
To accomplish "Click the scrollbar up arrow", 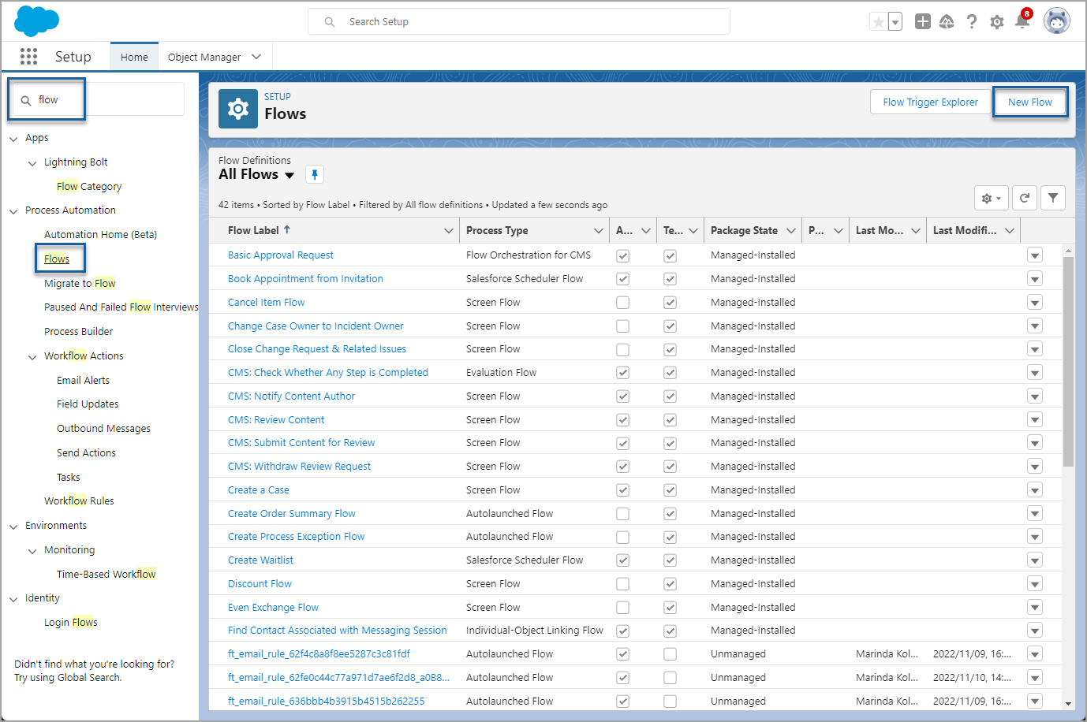I will [x=1068, y=251].
